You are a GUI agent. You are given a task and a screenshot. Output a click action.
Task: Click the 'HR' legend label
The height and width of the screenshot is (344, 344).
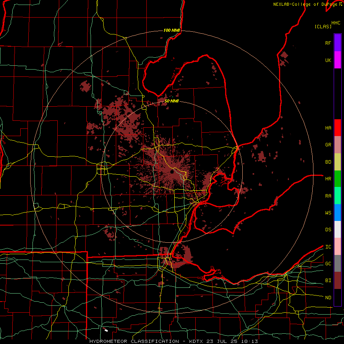(x=328, y=179)
